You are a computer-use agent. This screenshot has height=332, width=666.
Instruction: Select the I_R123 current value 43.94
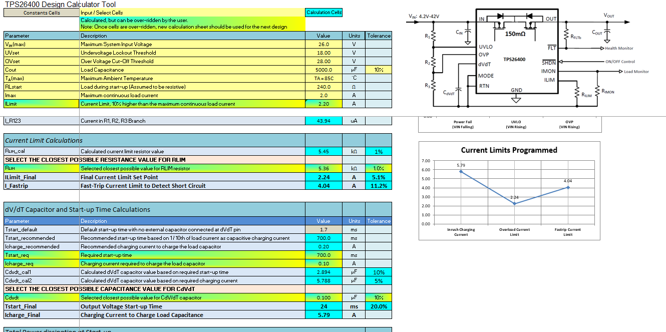click(323, 121)
